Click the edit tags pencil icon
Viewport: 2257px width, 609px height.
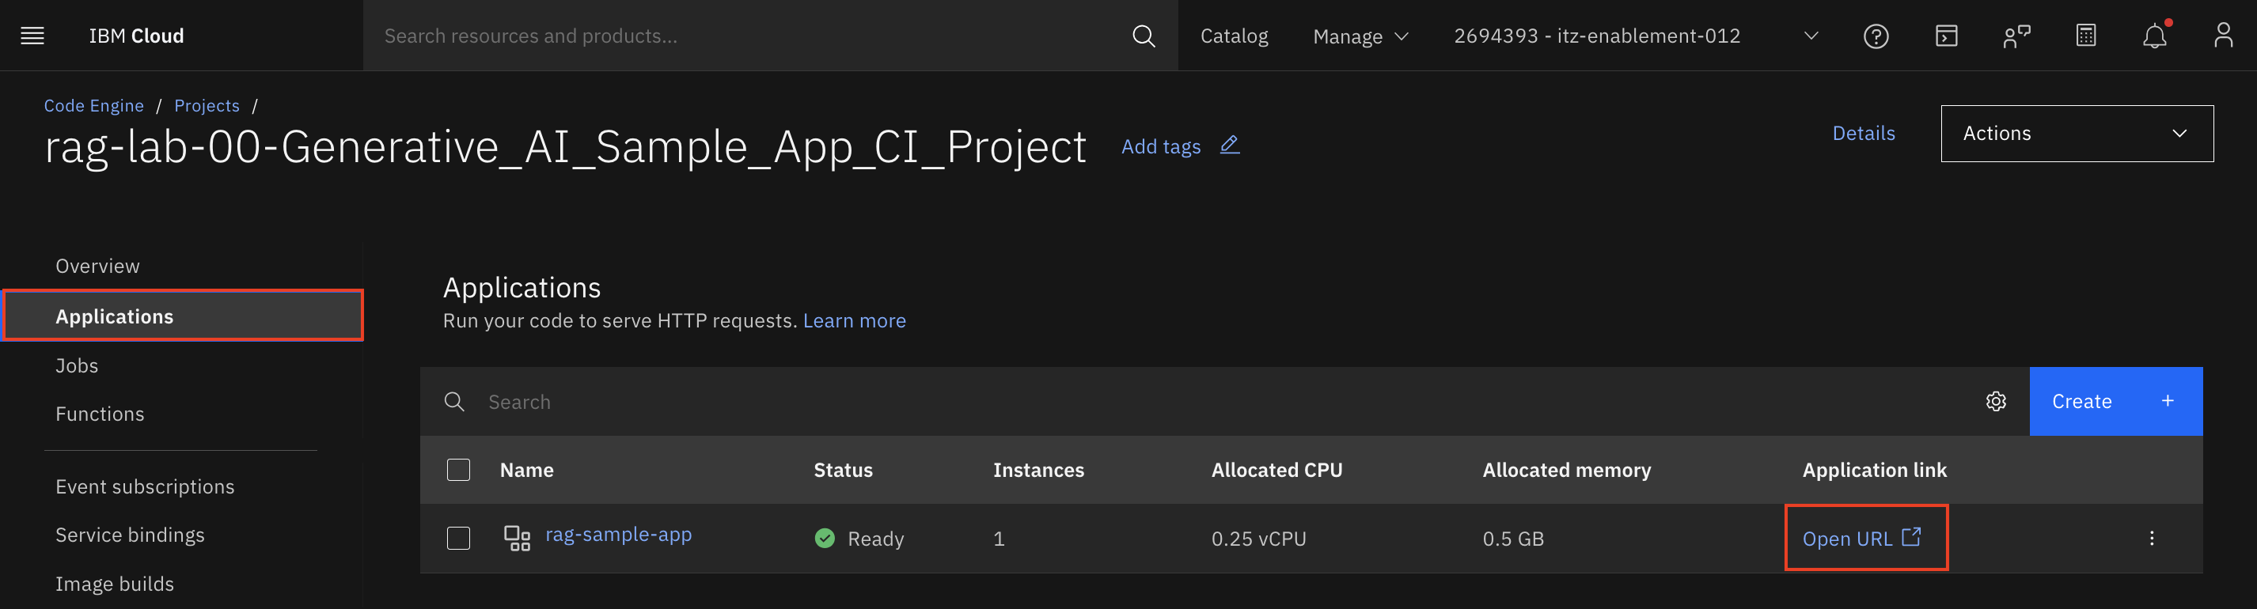(x=1229, y=145)
